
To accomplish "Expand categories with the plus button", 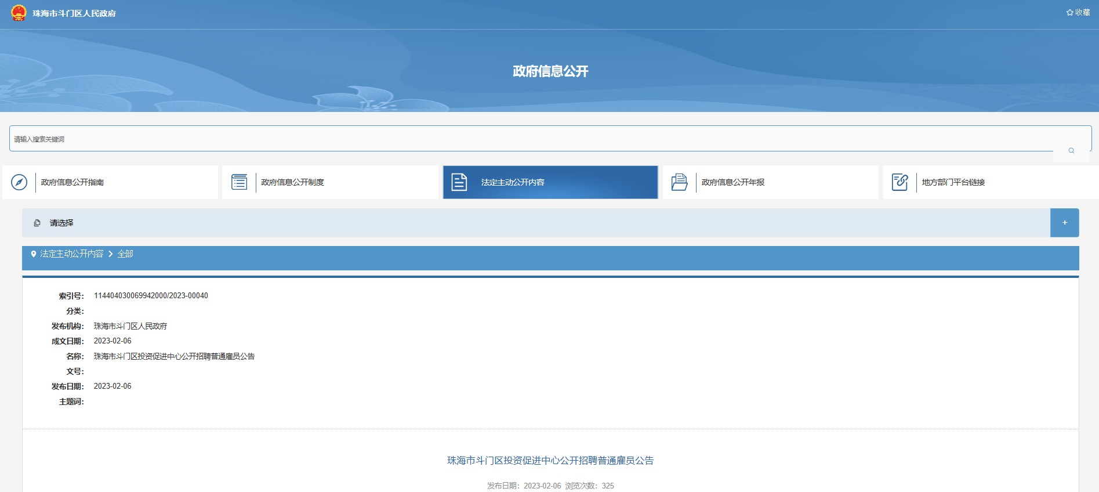I will (1064, 223).
